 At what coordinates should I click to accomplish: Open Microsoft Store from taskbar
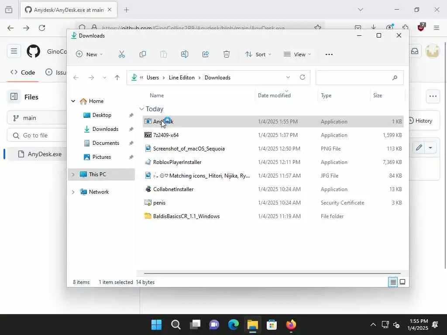click(x=272, y=325)
